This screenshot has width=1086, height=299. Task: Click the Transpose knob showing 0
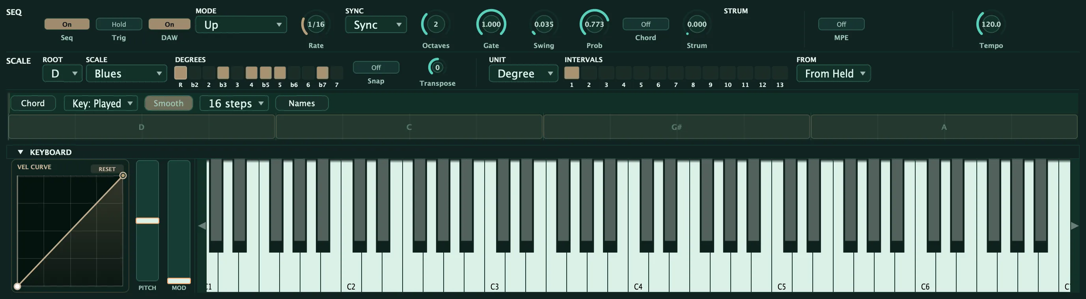coord(437,67)
